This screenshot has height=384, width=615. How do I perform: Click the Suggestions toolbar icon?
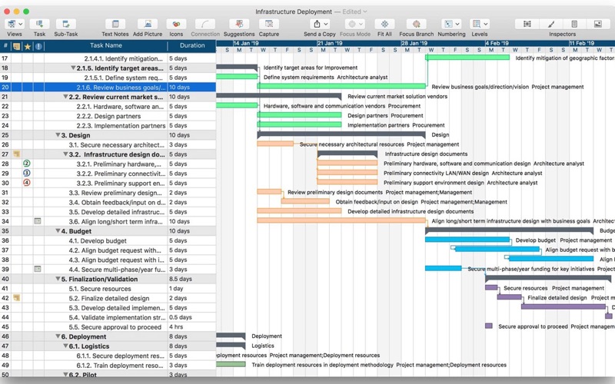pyautogui.click(x=239, y=25)
